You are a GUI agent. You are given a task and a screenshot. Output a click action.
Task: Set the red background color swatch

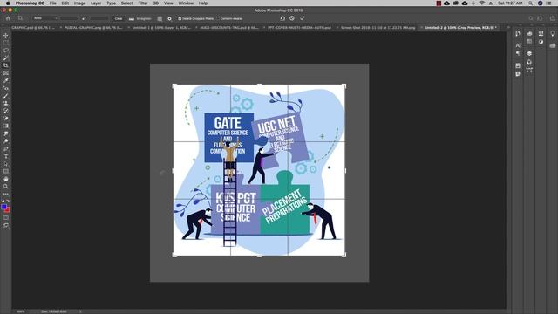(x=8, y=210)
